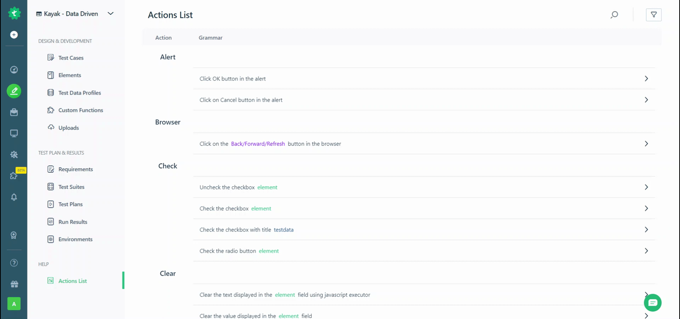Expand the 'Clear the text displayed' row chevron

(x=646, y=294)
